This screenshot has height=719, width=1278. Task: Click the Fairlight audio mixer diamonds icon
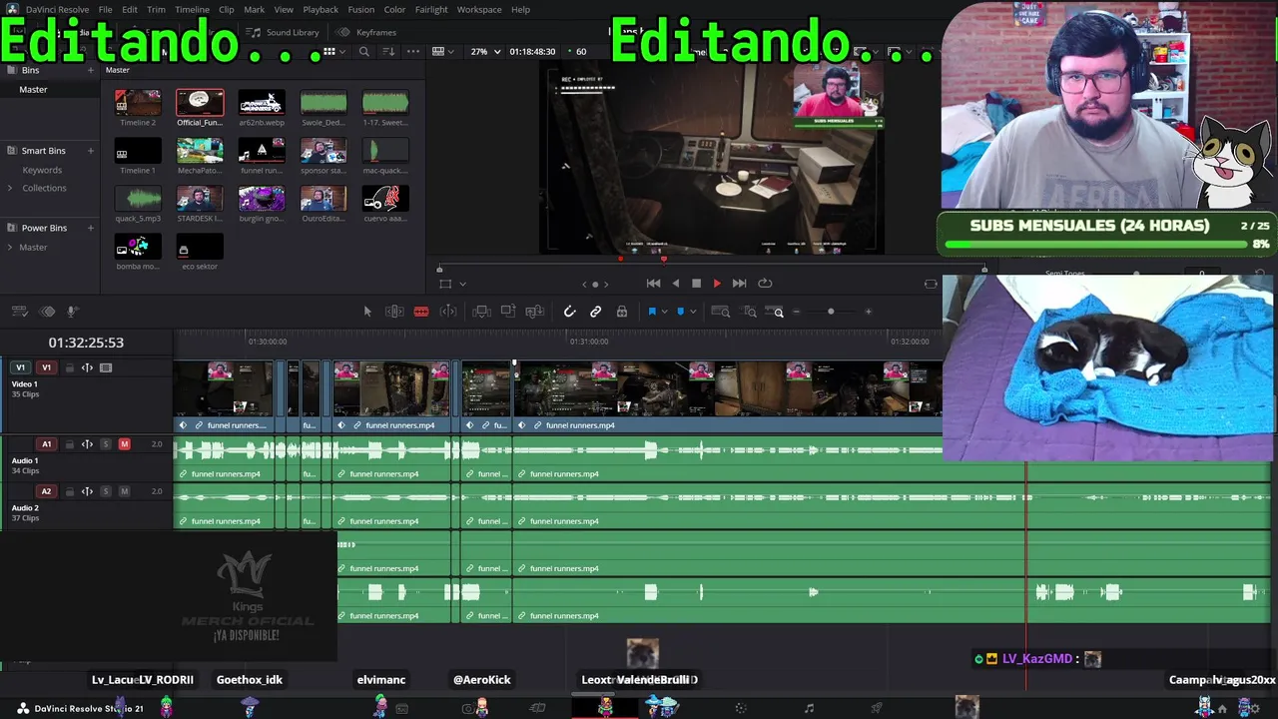pos(47,312)
